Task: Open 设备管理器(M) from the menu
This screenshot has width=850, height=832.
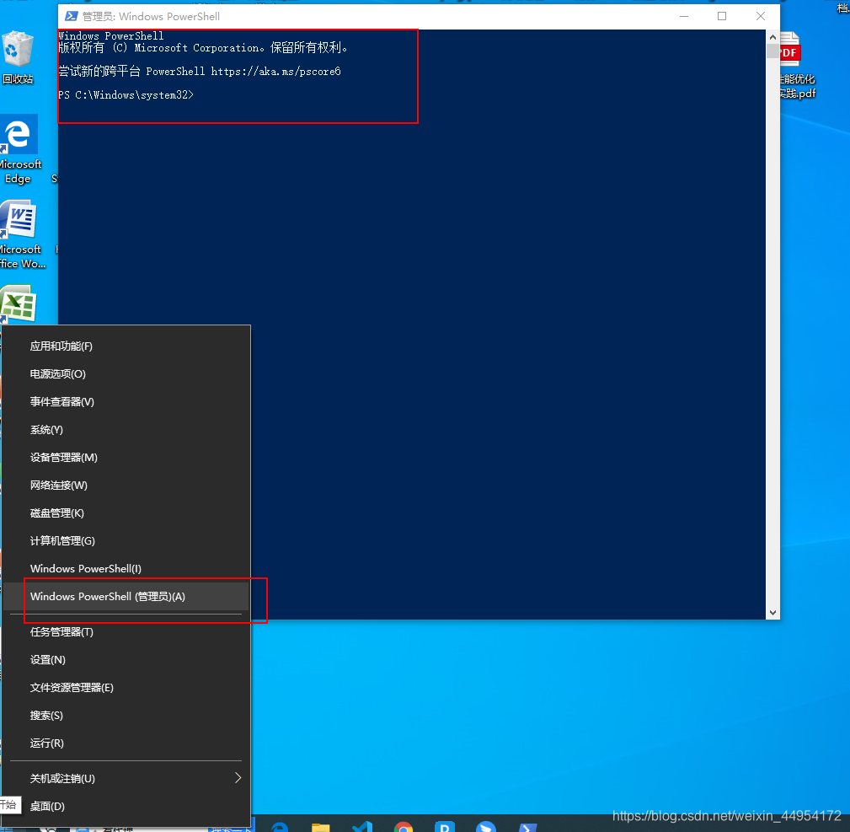Action: (x=126, y=457)
